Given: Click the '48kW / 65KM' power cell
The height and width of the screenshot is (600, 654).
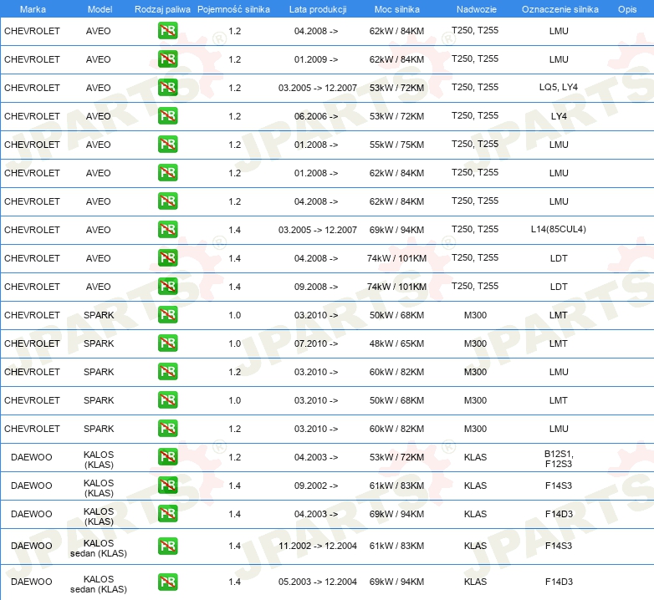Looking at the screenshot, I should pos(396,343).
